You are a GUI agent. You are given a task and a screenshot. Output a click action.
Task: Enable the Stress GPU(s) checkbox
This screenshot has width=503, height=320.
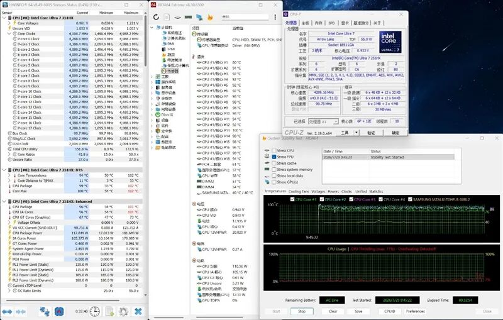tap(274, 182)
